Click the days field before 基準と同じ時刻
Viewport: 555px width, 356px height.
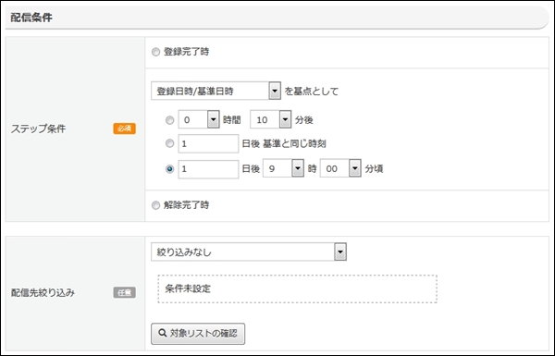[x=208, y=143]
